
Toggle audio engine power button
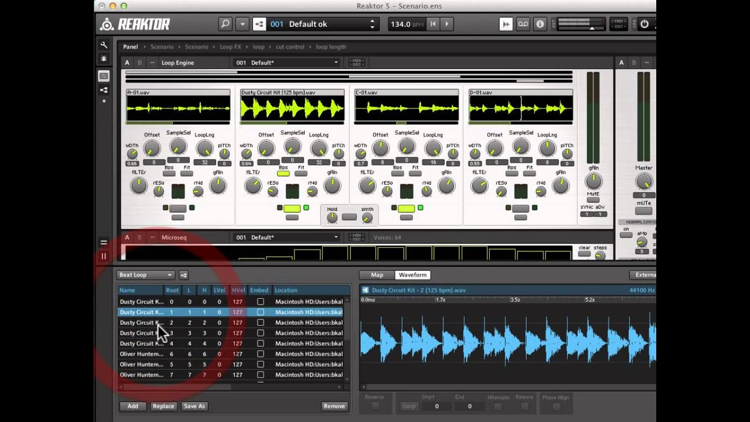[645, 24]
